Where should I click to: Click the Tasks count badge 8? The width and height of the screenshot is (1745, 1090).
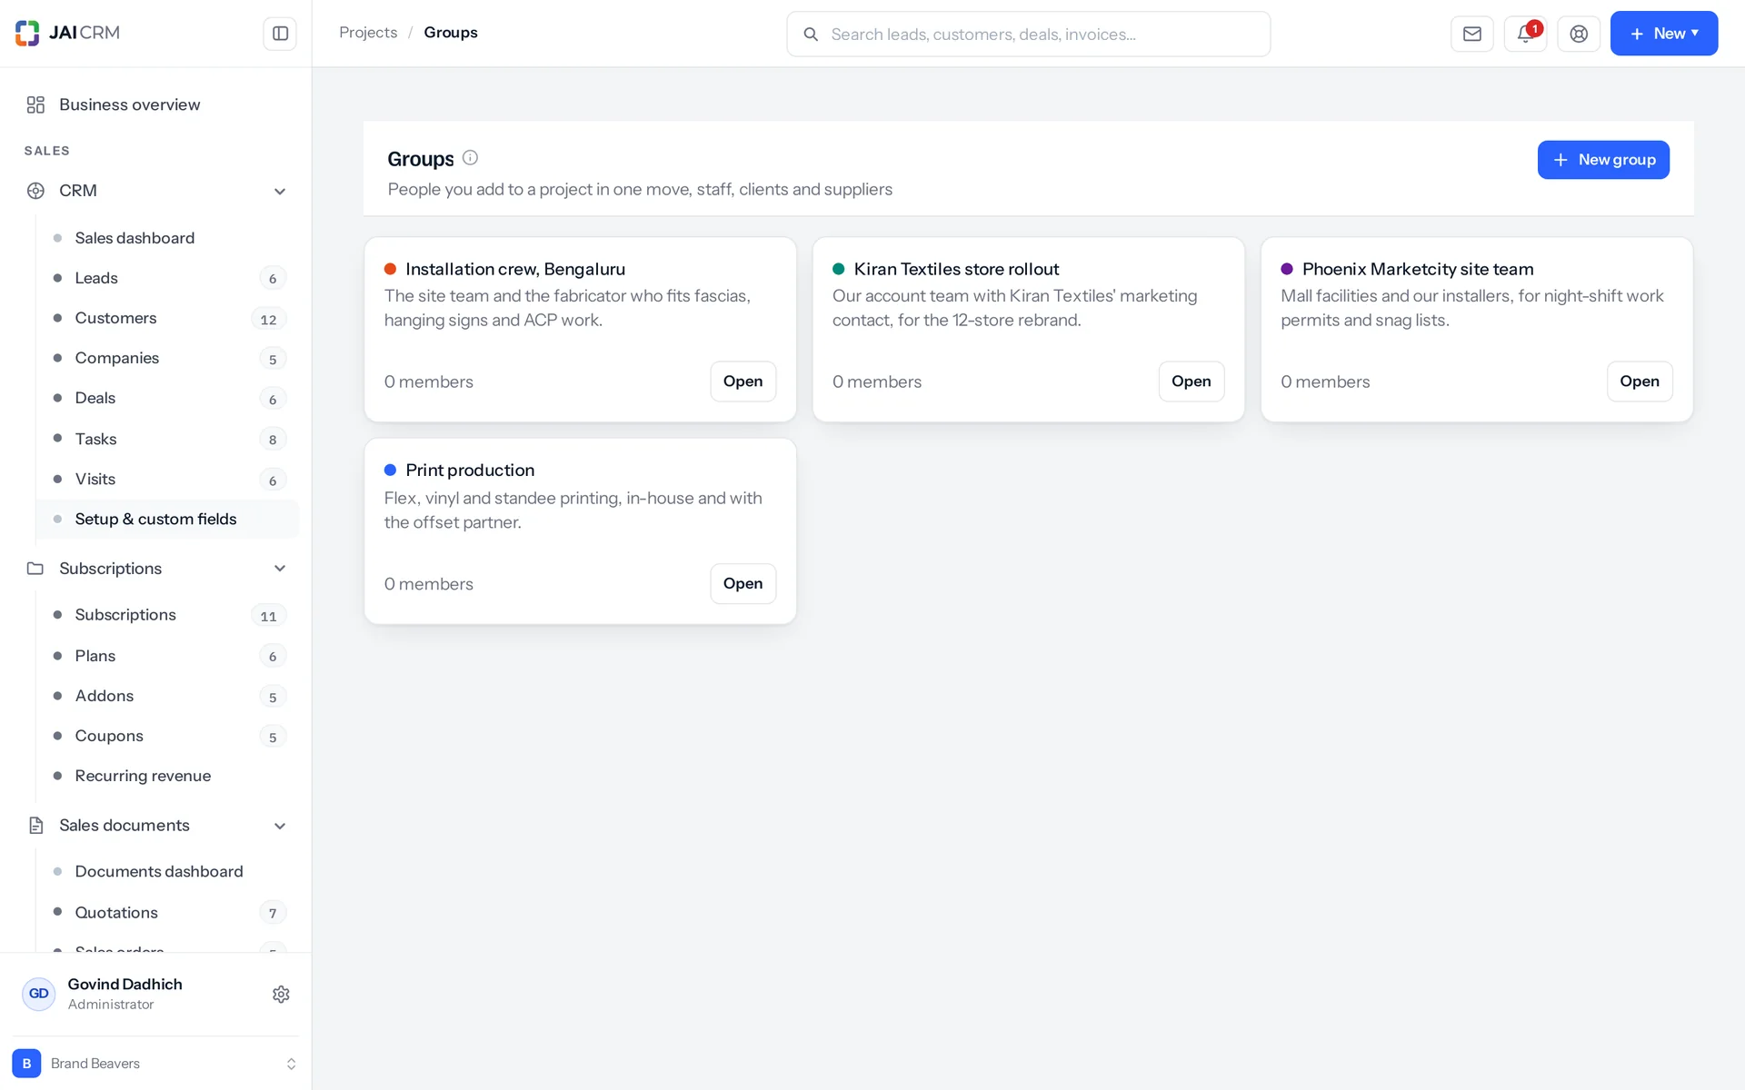273,440
